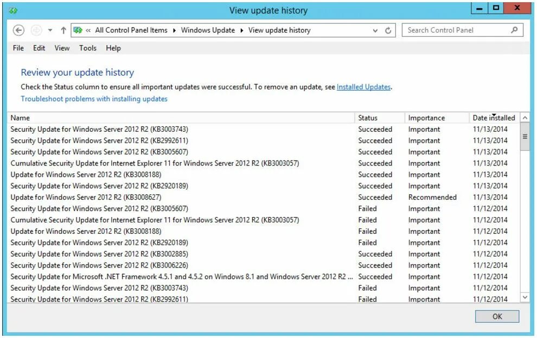The image size is (537, 338).
Task: Click the OK button
Action: click(497, 316)
